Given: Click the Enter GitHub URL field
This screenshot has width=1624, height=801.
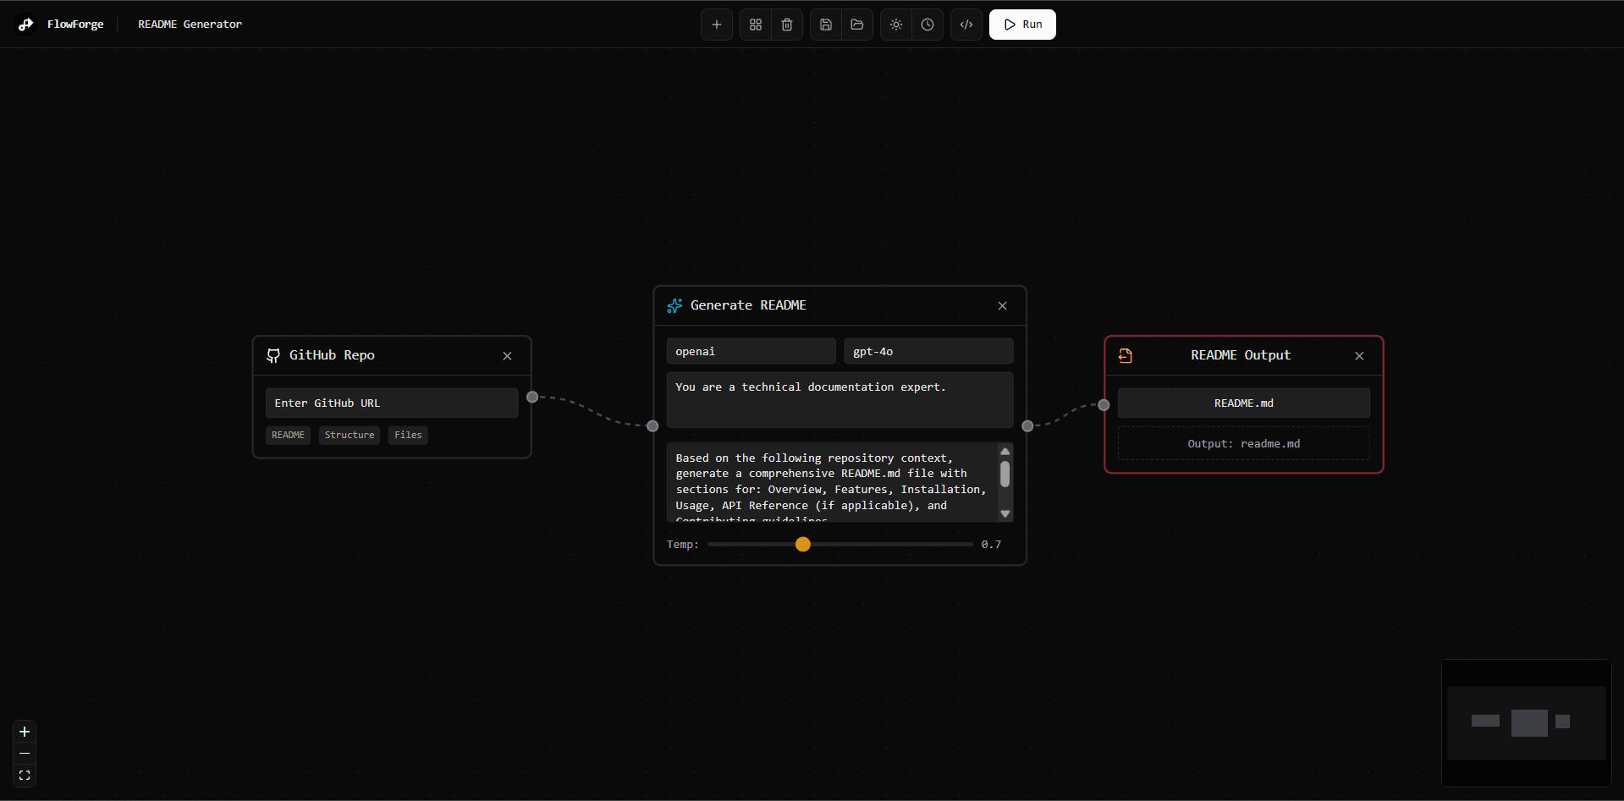Looking at the screenshot, I should [391, 403].
